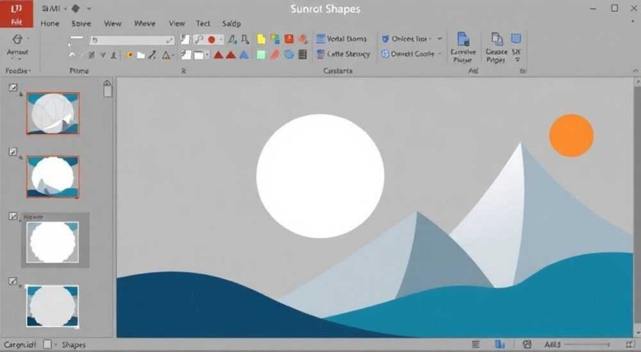Click the Deapce Priper button

[497, 48]
